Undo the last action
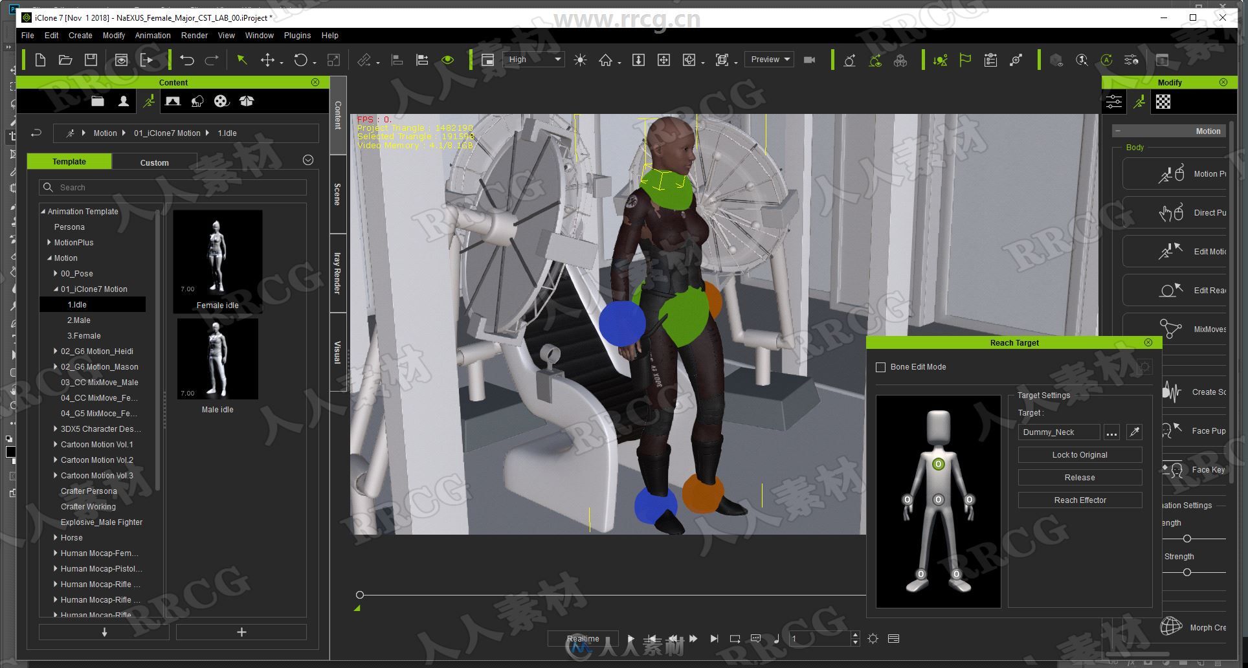This screenshot has width=1248, height=668. pyautogui.click(x=187, y=60)
